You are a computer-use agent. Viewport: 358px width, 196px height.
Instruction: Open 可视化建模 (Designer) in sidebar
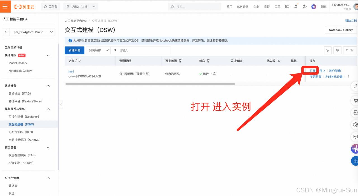click(24, 117)
